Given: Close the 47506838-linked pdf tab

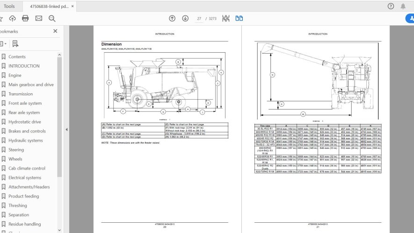Looking at the screenshot, I should (x=73, y=6).
